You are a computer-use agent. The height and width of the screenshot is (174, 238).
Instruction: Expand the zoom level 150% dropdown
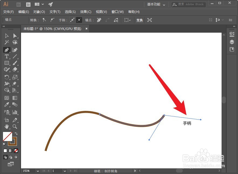38,171
